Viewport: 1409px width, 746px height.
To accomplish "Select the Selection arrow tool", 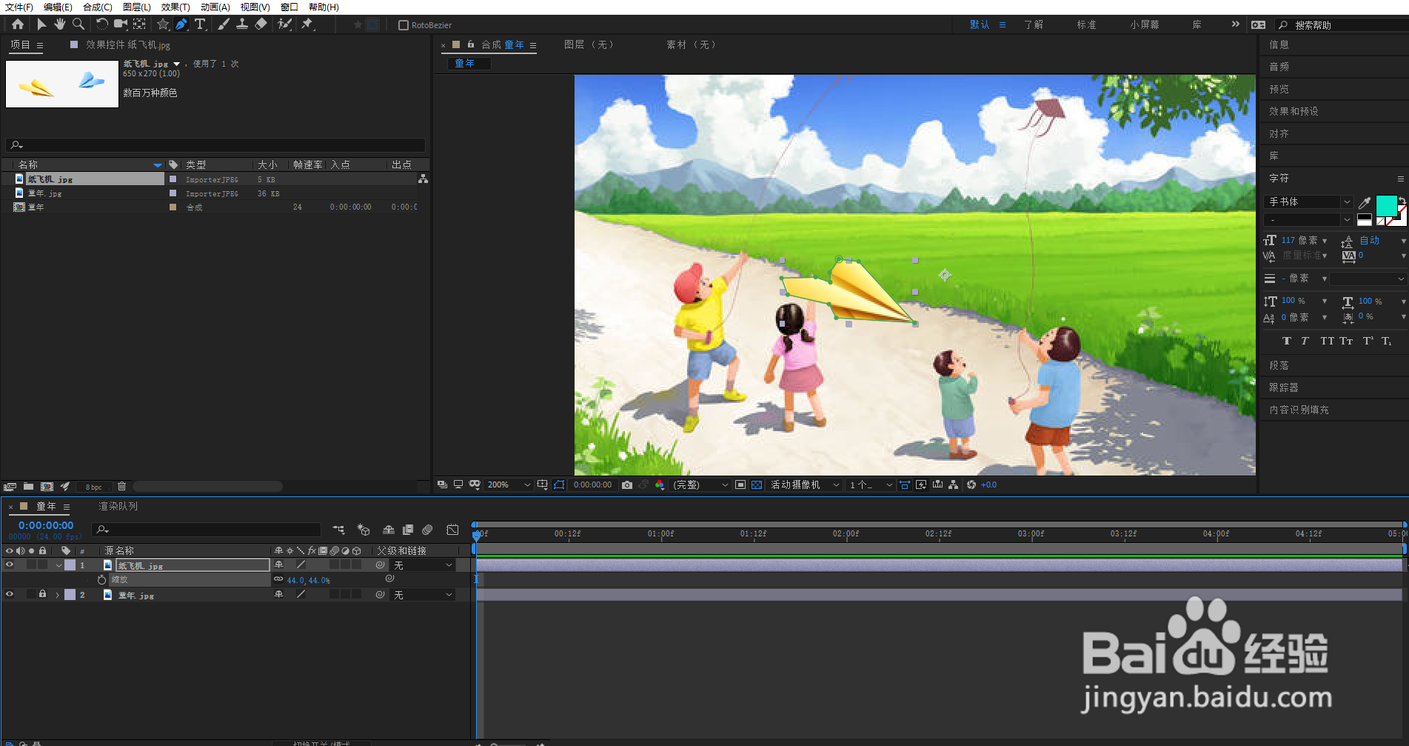I will pos(41,24).
